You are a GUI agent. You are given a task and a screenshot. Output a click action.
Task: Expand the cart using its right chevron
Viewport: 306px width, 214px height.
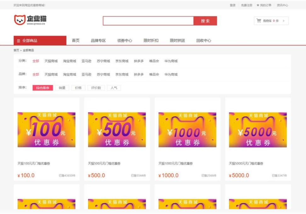pyautogui.click(x=284, y=21)
